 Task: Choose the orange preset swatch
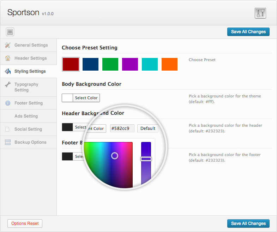(x=169, y=64)
